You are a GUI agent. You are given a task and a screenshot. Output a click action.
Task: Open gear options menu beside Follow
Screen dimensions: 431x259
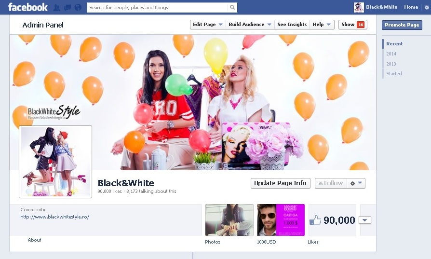click(356, 183)
